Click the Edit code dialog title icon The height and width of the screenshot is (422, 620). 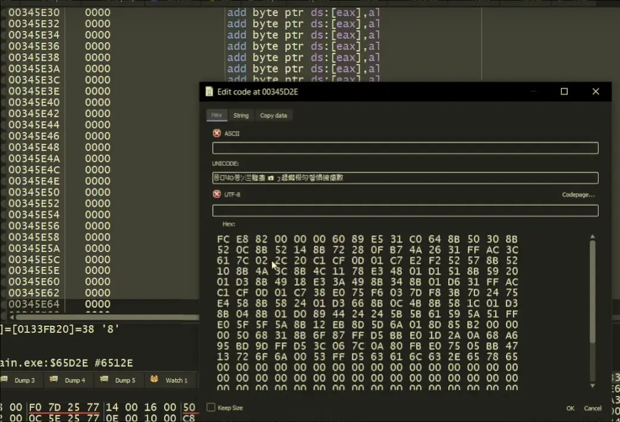coord(209,92)
